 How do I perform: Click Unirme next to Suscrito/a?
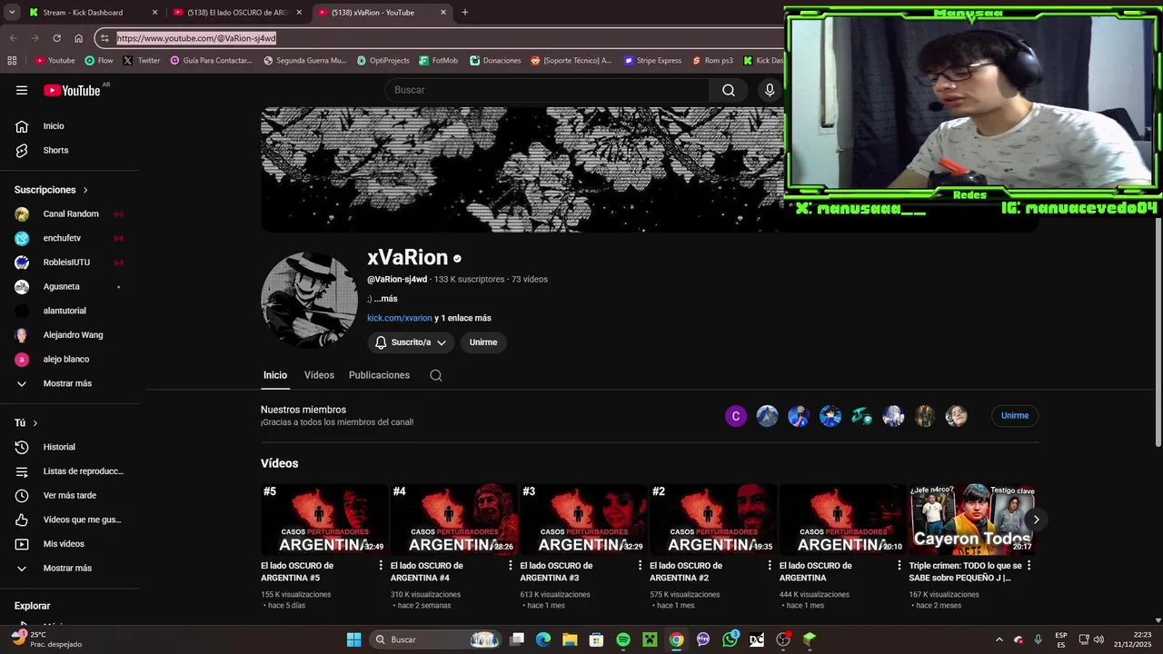[x=483, y=342]
